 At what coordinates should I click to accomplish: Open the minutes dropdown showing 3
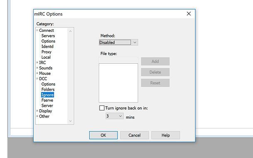(114, 116)
